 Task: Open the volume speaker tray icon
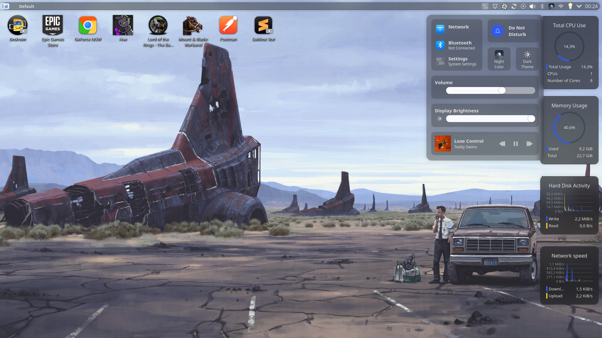click(x=533, y=6)
